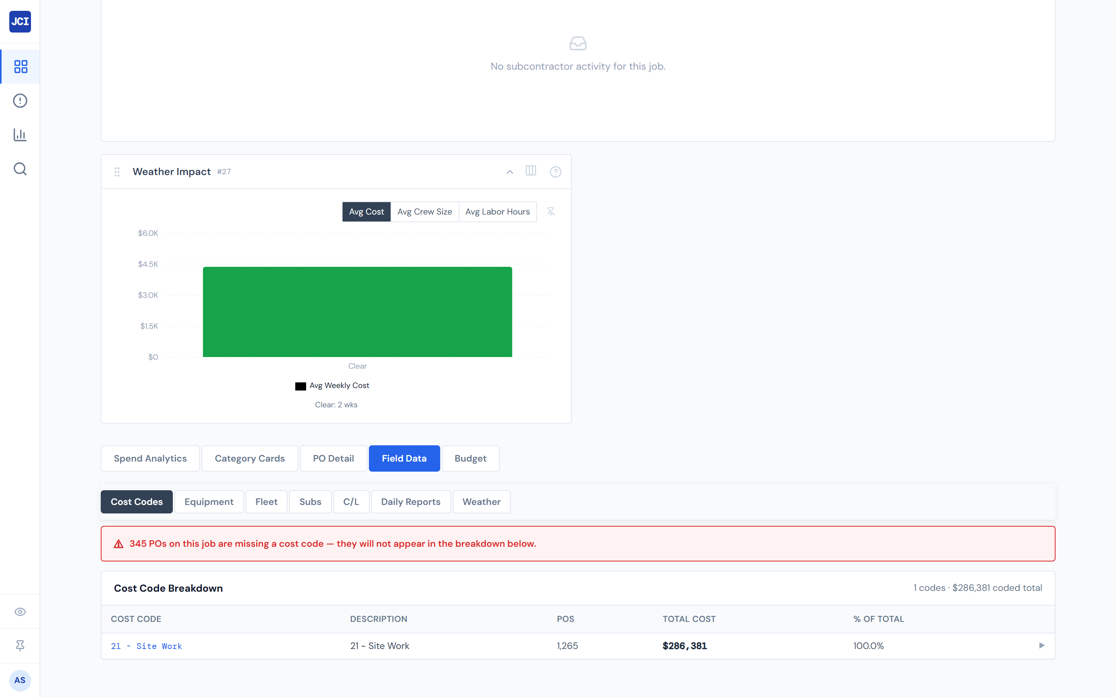Screen dimensions: 1116x697
Task: Click the Avg Weekly Cost legend swatch
Action: 300,386
